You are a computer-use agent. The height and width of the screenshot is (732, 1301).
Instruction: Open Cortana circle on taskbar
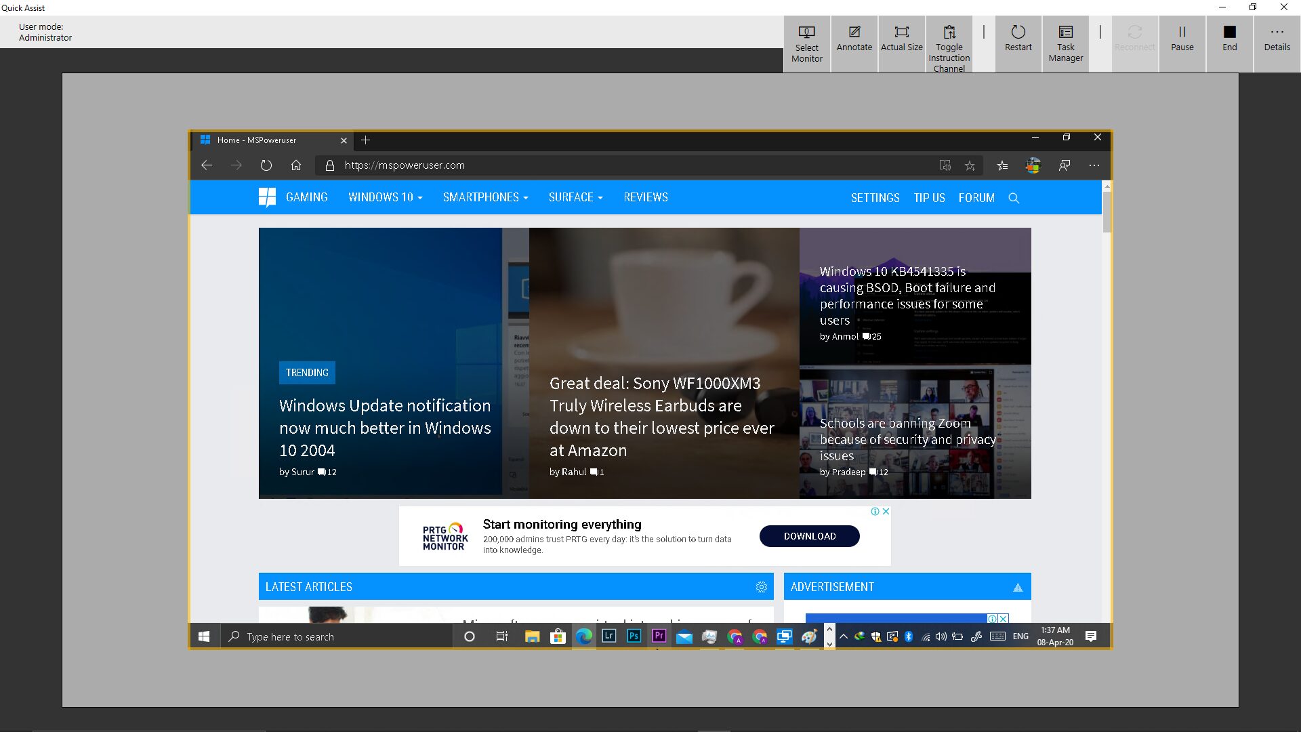point(469,636)
